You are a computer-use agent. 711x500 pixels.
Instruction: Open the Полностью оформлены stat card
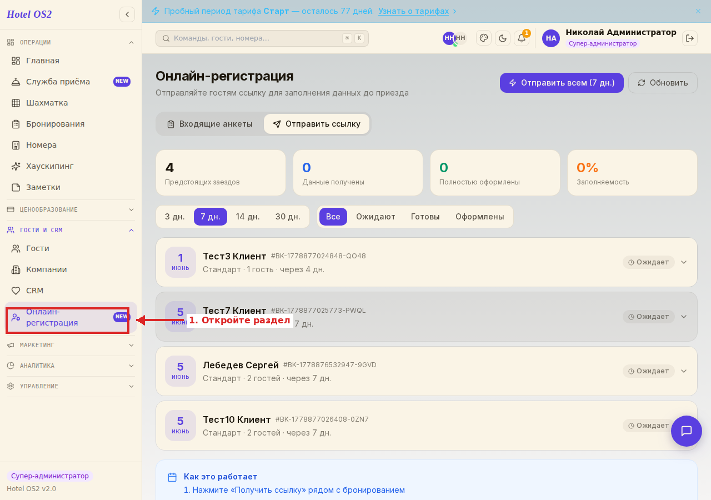495,173
